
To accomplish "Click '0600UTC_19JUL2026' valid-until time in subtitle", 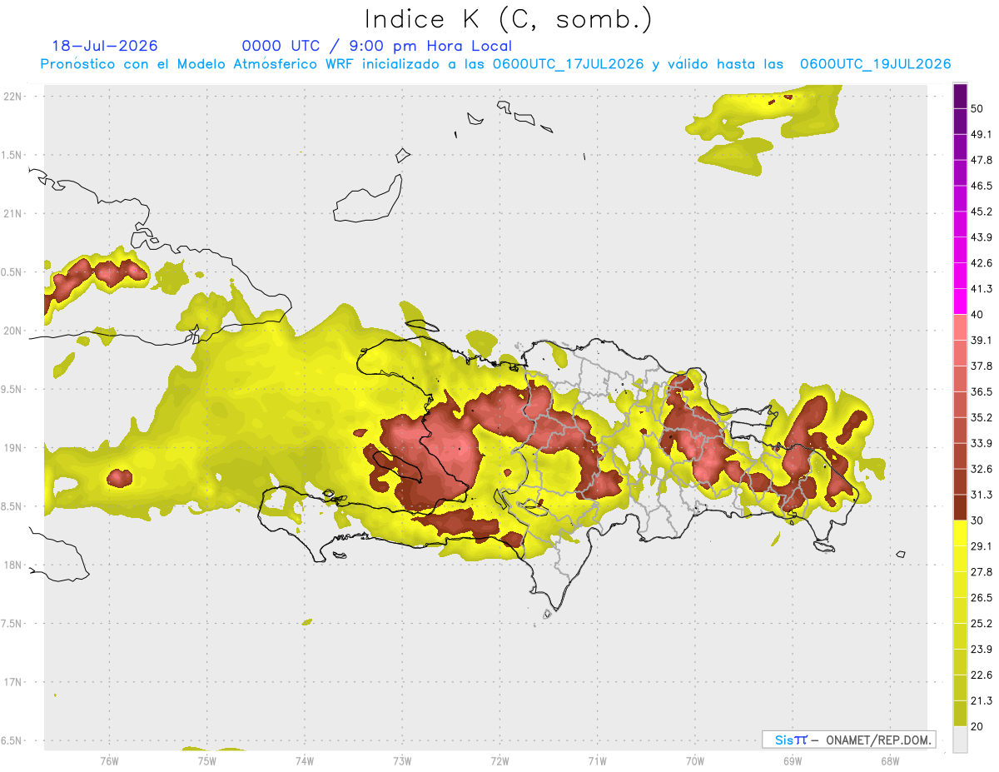I will pyautogui.click(x=876, y=64).
